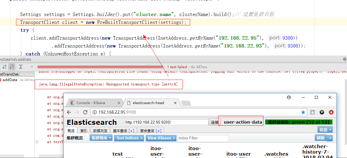The image size is (347, 158).
Task: Open the 基本查询 basic query tab
Action: tap(120, 131)
